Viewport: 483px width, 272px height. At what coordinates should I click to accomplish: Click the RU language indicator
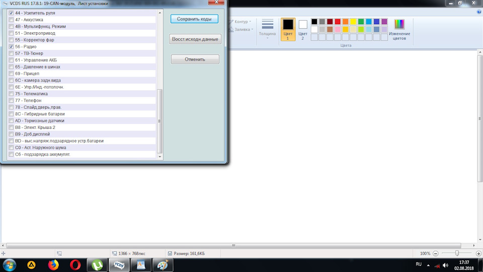(419, 264)
